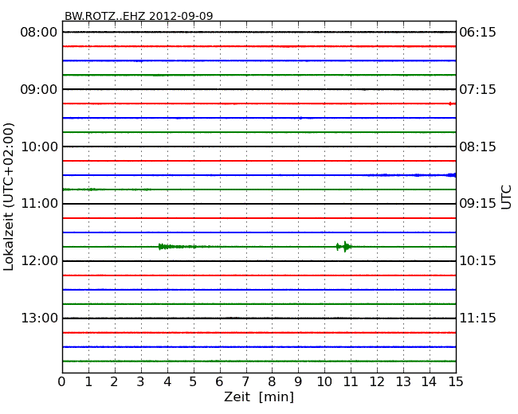
Task: Click the UTC axis label on right
Action: [x=506, y=197]
